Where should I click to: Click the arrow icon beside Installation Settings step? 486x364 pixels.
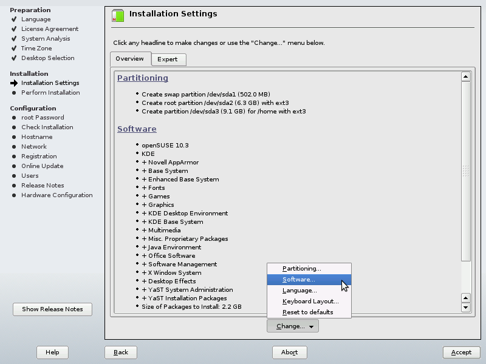pyautogui.click(x=14, y=83)
